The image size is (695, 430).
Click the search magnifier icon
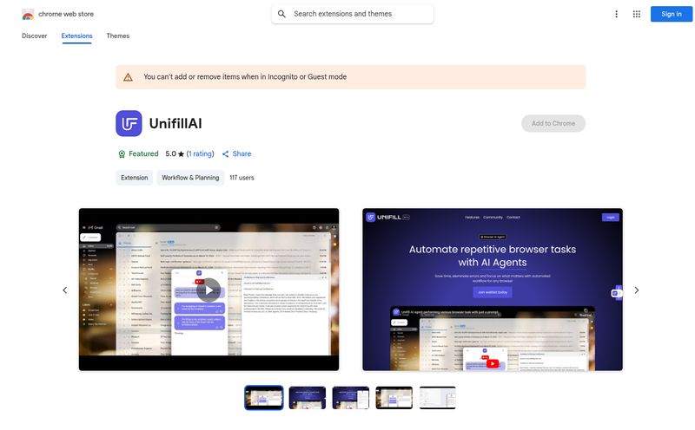coord(281,14)
